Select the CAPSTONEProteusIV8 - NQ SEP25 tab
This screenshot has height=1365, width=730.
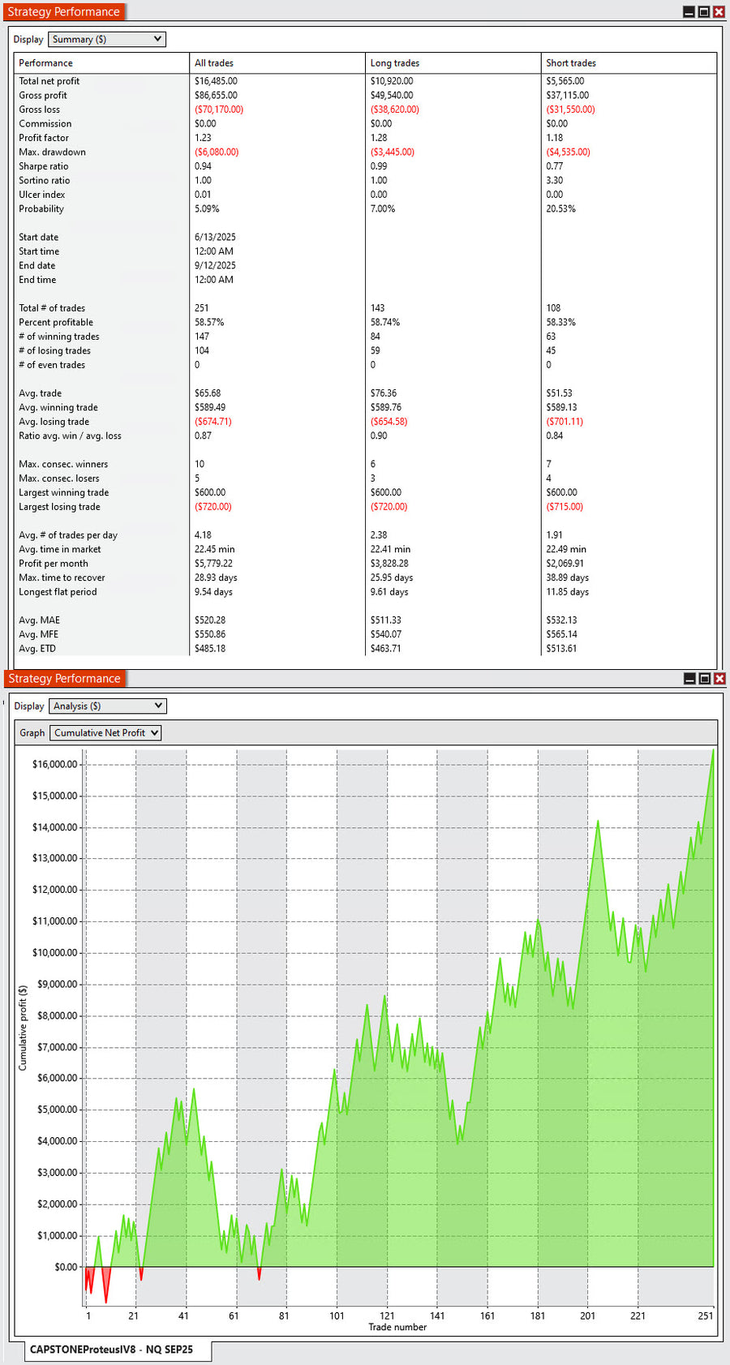(x=111, y=1350)
